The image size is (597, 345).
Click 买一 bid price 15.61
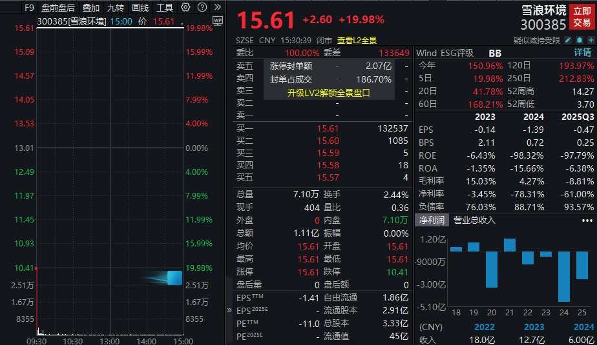pyautogui.click(x=328, y=128)
